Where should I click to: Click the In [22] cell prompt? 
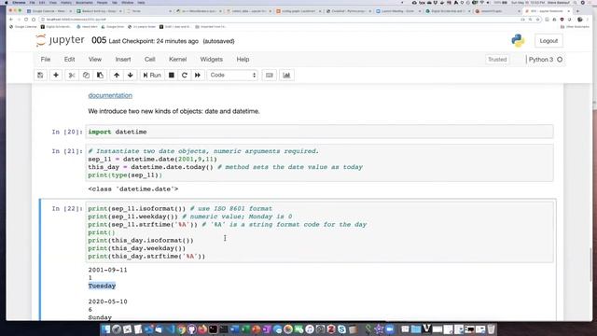(66, 209)
